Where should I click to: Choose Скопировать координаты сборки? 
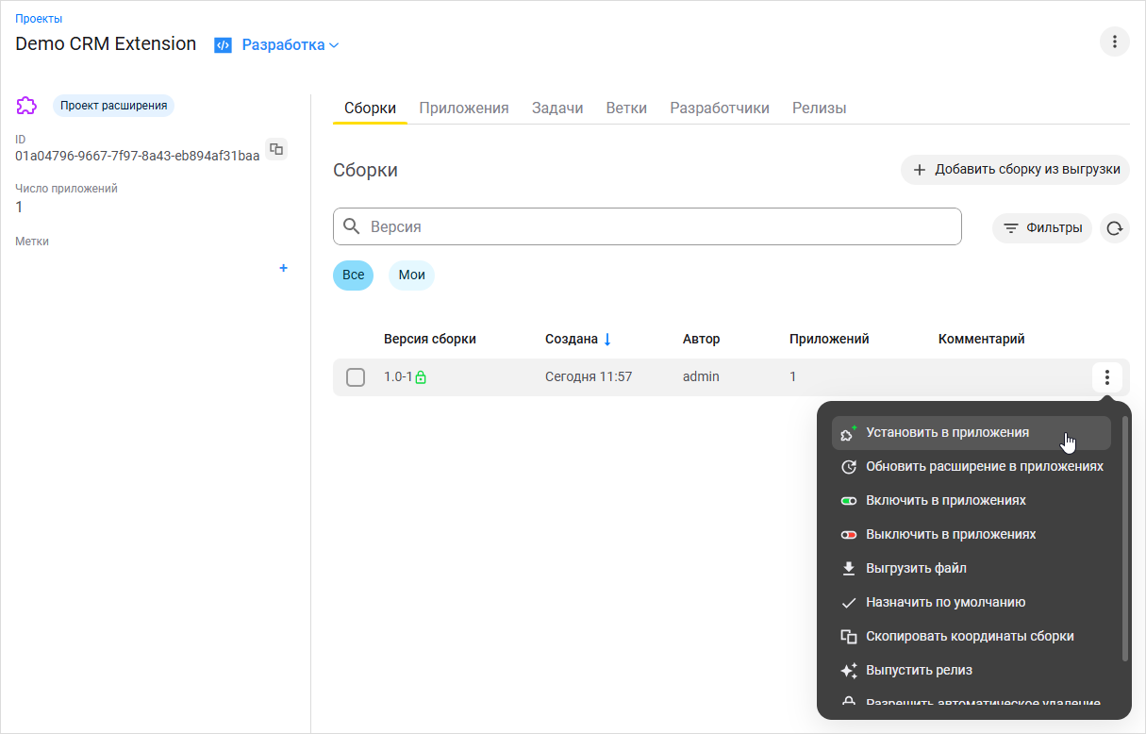point(972,637)
